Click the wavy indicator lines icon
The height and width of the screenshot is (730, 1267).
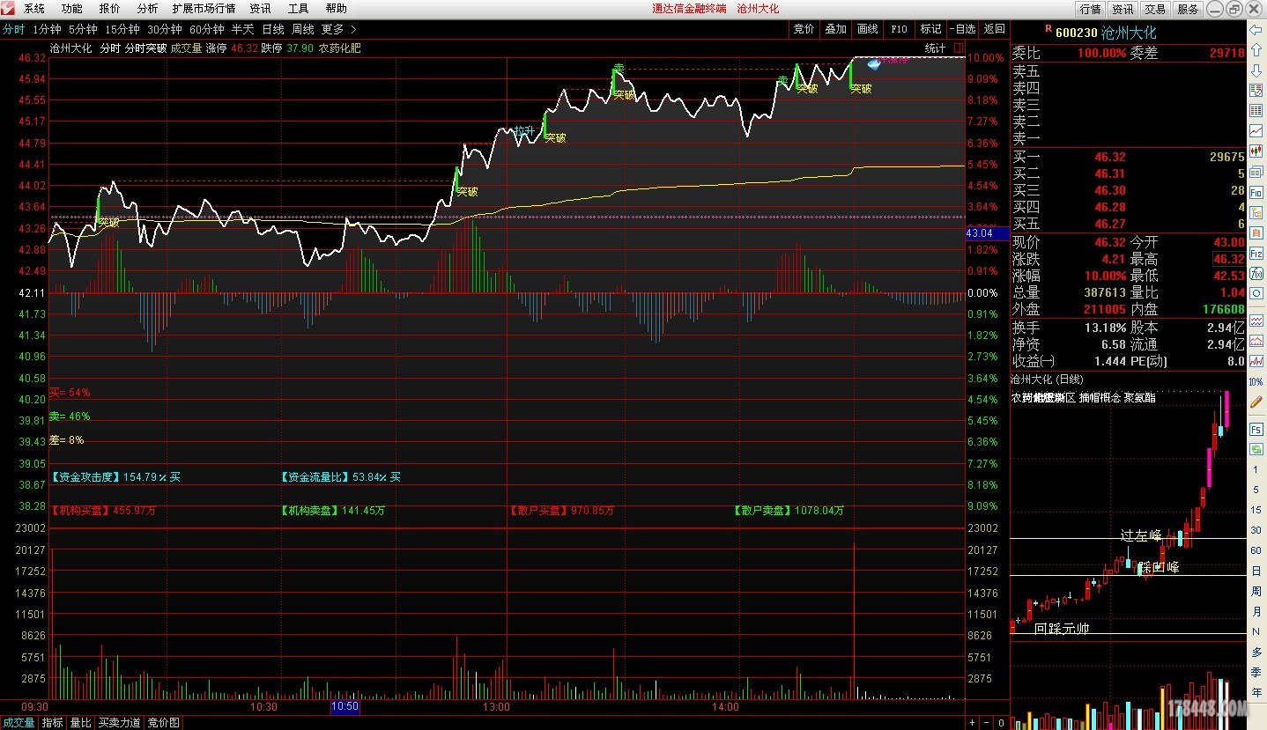[x=1256, y=321]
